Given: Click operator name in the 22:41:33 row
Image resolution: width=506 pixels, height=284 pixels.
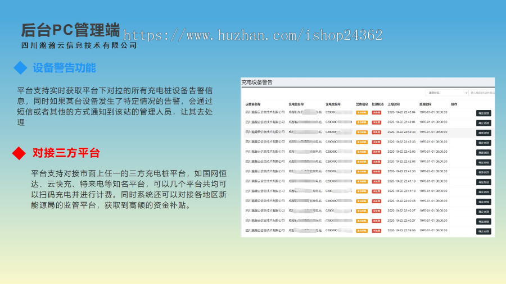Looking at the screenshot, I should click(265, 171).
